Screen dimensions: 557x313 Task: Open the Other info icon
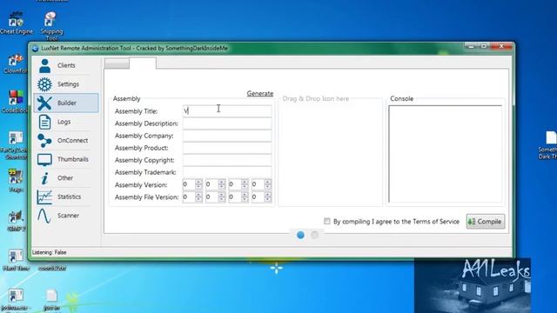pos(44,178)
